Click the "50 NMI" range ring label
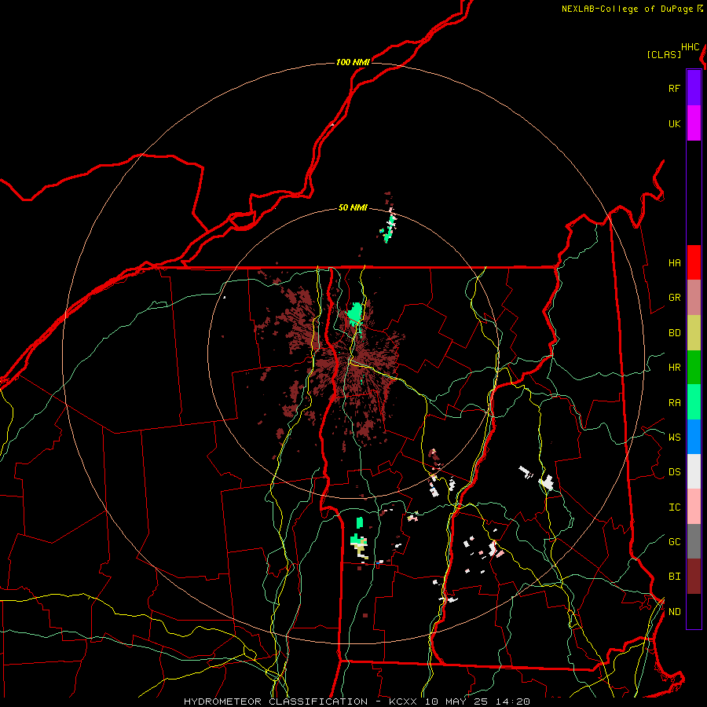The width and height of the screenshot is (707, 707). pos(353,207)
